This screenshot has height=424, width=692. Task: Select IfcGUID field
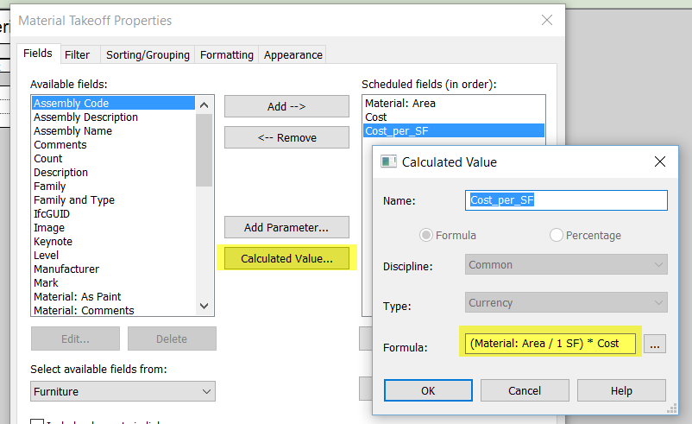click(114, 214)
